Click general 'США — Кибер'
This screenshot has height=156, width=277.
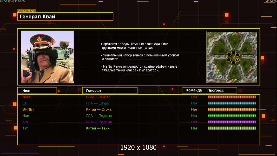tap(98, 97)
